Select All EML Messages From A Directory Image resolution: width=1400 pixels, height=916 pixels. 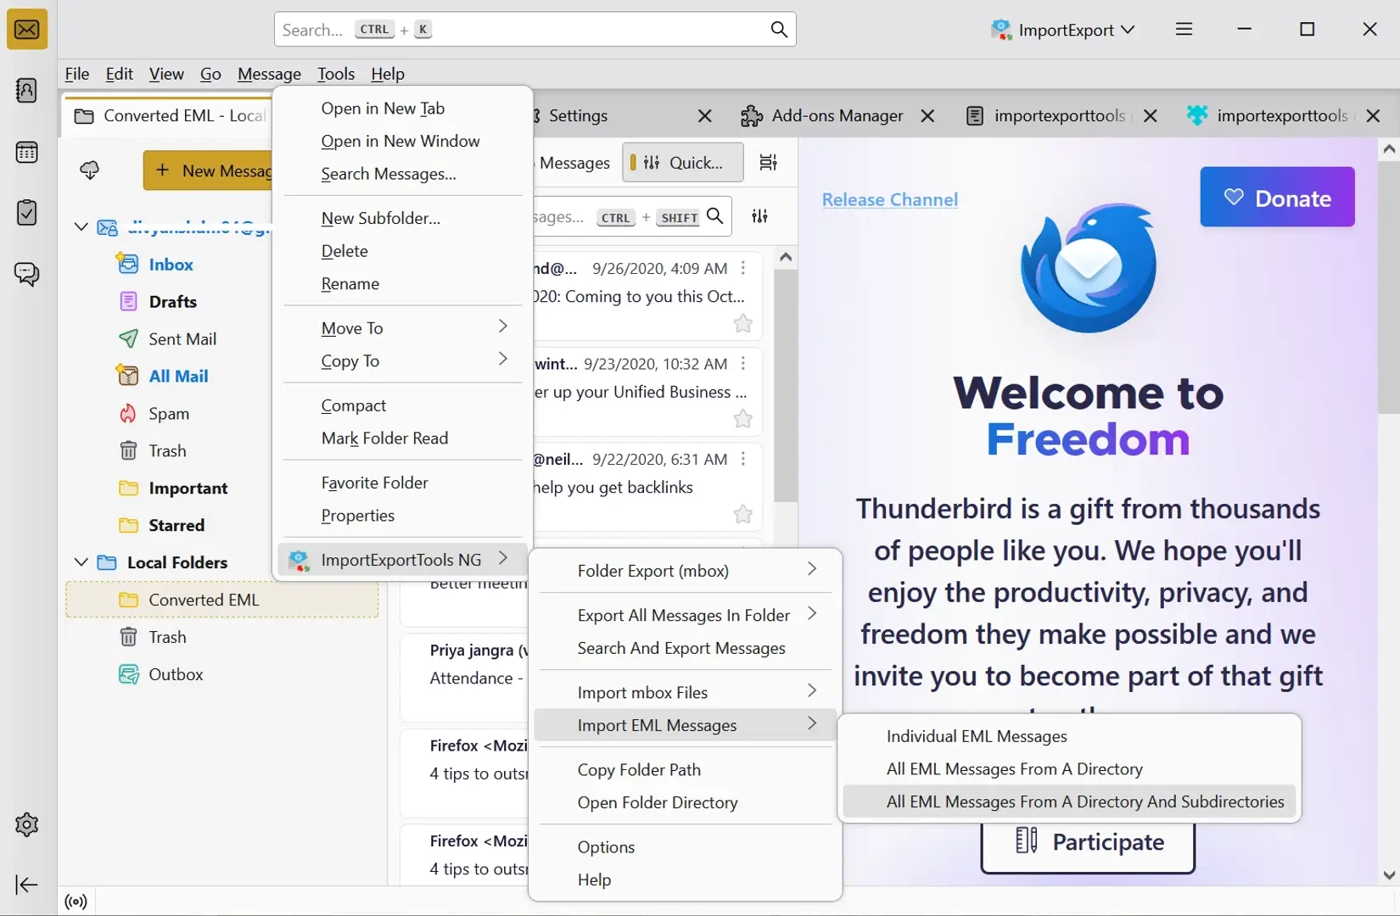(1014, 769)
